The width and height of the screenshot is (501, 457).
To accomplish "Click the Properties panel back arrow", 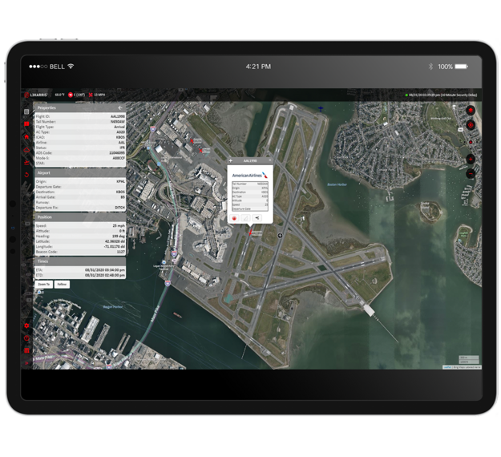I will pos(120,107).
